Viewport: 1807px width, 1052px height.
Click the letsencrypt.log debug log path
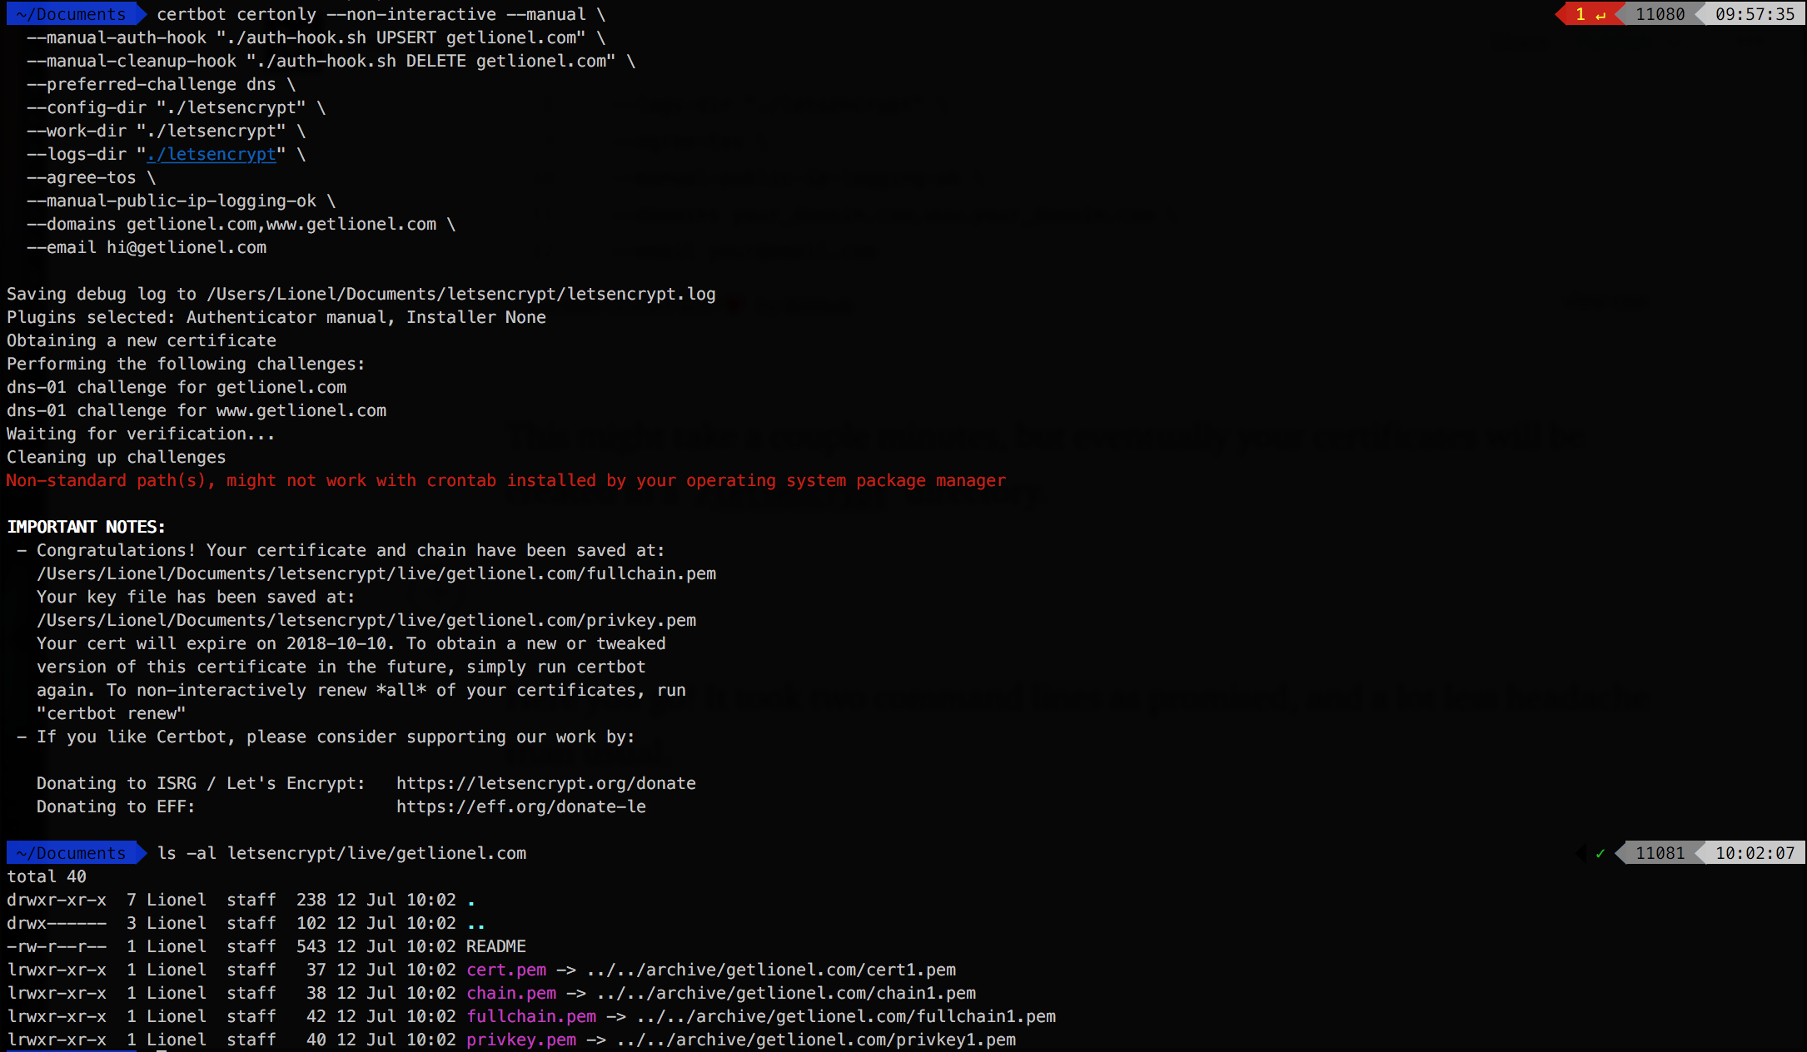pos(460,294)
